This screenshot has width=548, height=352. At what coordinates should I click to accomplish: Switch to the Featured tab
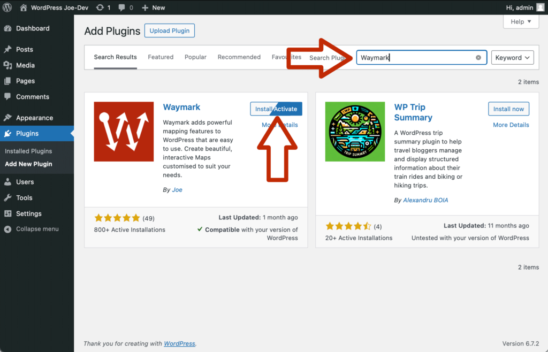[161, 57]
